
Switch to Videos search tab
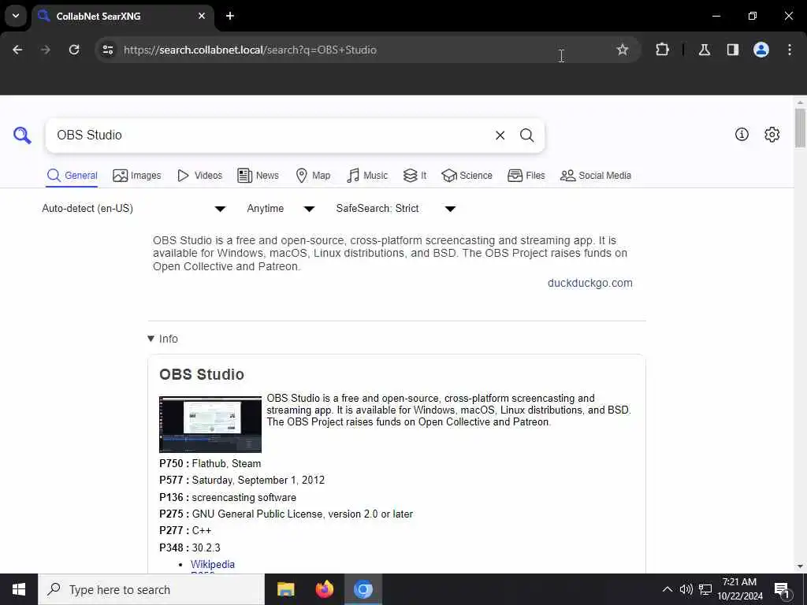(199, 176)
